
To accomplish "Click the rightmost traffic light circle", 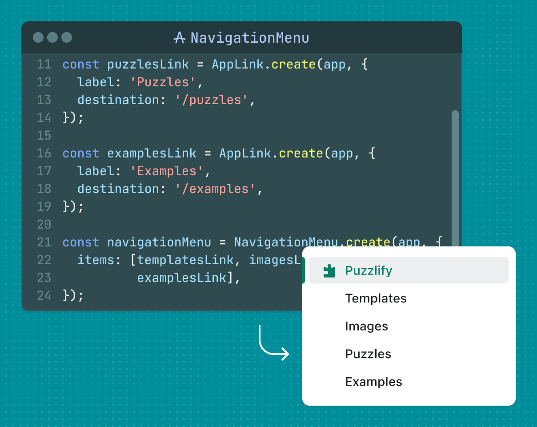I will (x=66, y=38).
